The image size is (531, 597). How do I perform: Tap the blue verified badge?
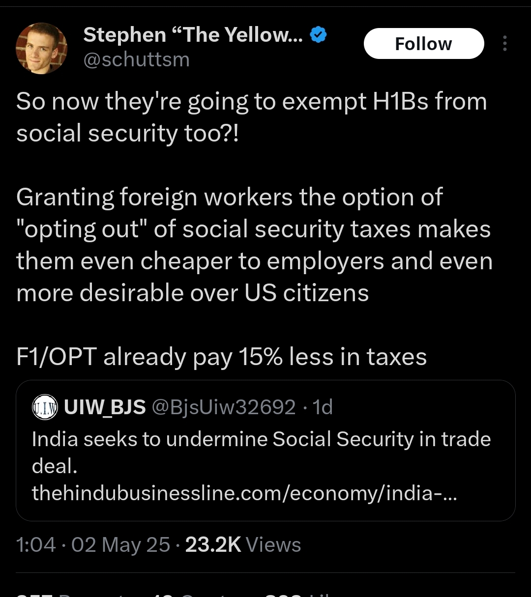pyautogui.click(x=319, y=35)
